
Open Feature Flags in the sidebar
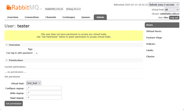[154, 38]
